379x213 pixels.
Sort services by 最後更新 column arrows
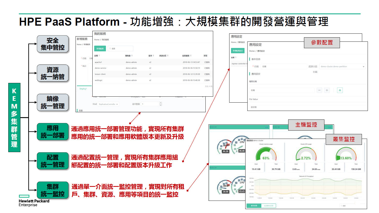click(191, 56)
